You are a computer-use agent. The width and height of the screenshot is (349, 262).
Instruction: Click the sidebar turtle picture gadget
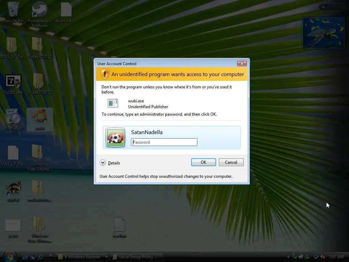coord(323,33)
